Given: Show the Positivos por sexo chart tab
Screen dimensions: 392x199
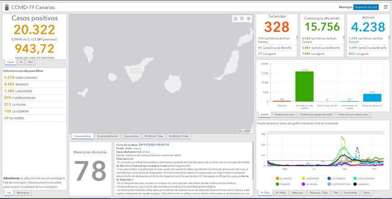Looking at the screenshot, I should click(x=285, y=115).
